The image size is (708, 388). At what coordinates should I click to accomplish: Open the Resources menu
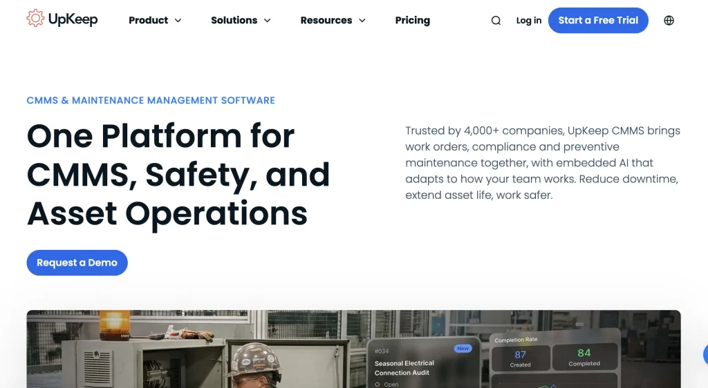pyautogui.click(x=326, y=20)
